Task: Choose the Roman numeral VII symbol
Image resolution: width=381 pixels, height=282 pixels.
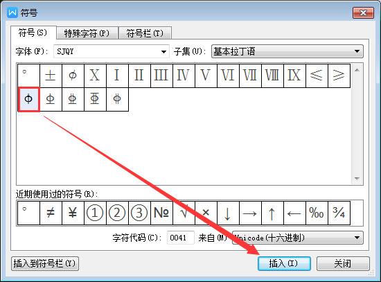Action: pyautogui.click(x=250, y=76)
